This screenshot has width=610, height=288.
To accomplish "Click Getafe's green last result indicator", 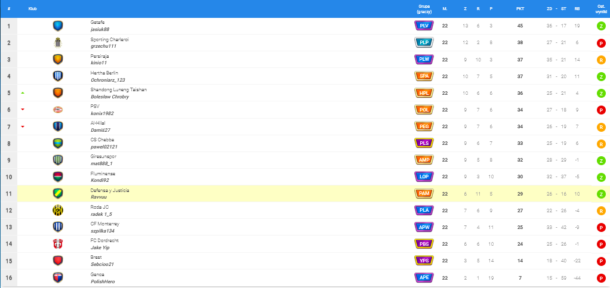I will click(601, 26).
